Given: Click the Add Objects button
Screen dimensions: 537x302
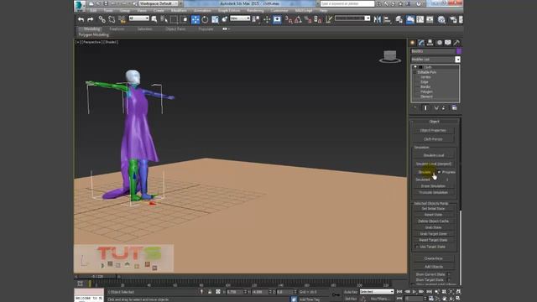Looking at the screenshot, I should pyautogui.click(x=434, y=267).
